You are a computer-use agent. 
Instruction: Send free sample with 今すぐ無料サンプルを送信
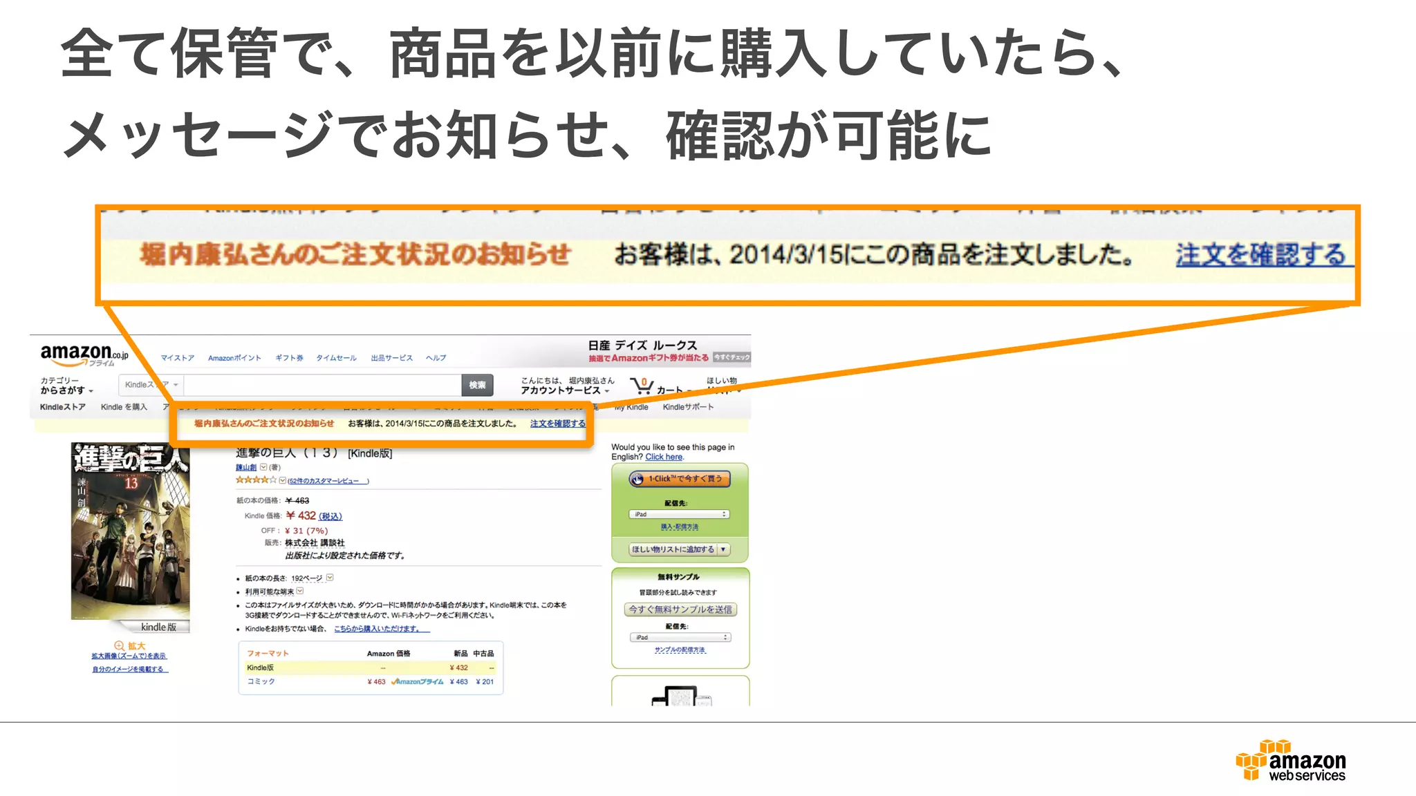(x=680, y=609)
